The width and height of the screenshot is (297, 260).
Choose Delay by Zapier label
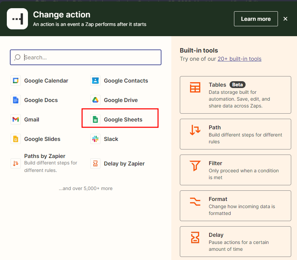point(124,163)
